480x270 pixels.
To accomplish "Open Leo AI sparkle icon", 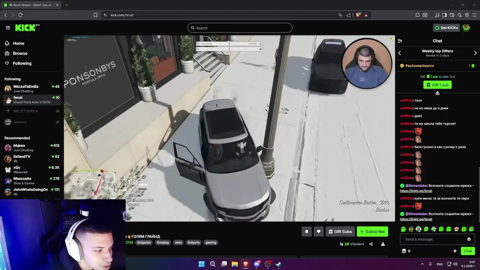I will (x=459, y=15).
